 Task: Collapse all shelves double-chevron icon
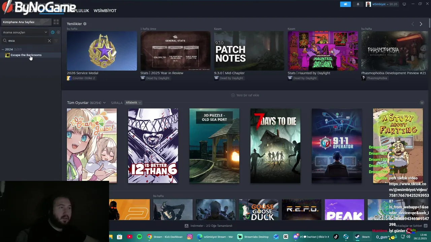coord(422,103)
